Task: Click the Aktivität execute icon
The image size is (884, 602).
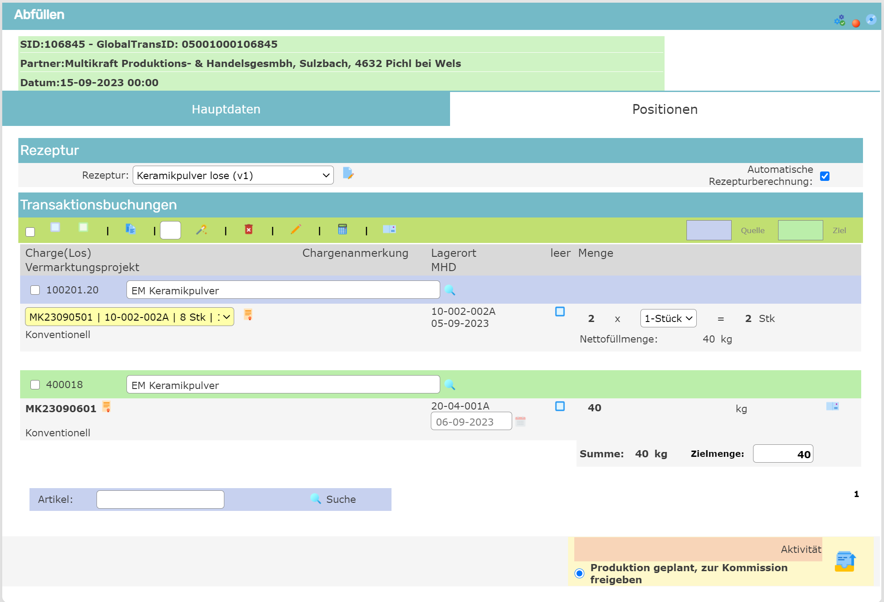Action: 845,561
